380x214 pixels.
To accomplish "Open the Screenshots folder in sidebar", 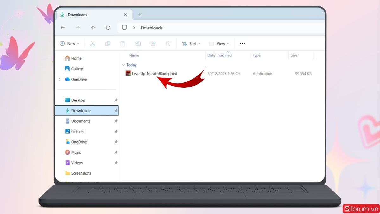I will click(x=81, y=173).
